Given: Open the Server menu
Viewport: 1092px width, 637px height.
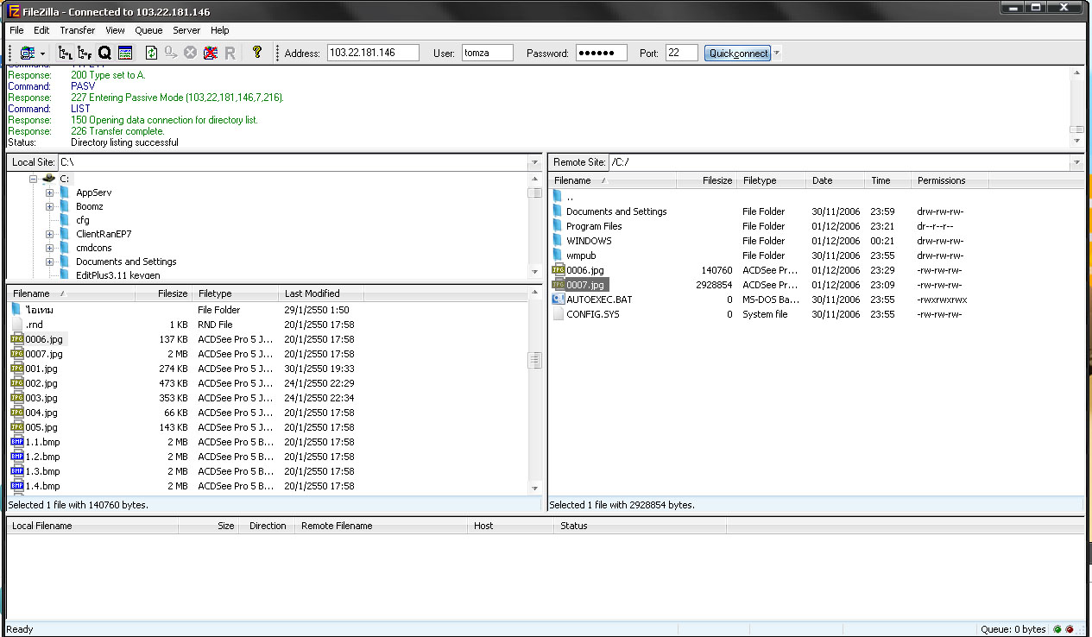Looking at the screenshot, I should [x=186, y=30].
